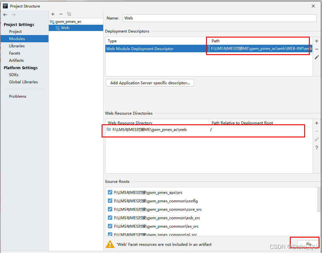Open the Artifacts settings page
The width and height of the screenshot is (322, 253).
[16, 60]
